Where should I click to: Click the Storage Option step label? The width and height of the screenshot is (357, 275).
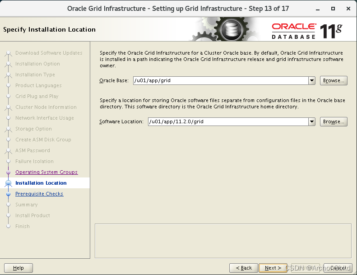coord(33,129)
